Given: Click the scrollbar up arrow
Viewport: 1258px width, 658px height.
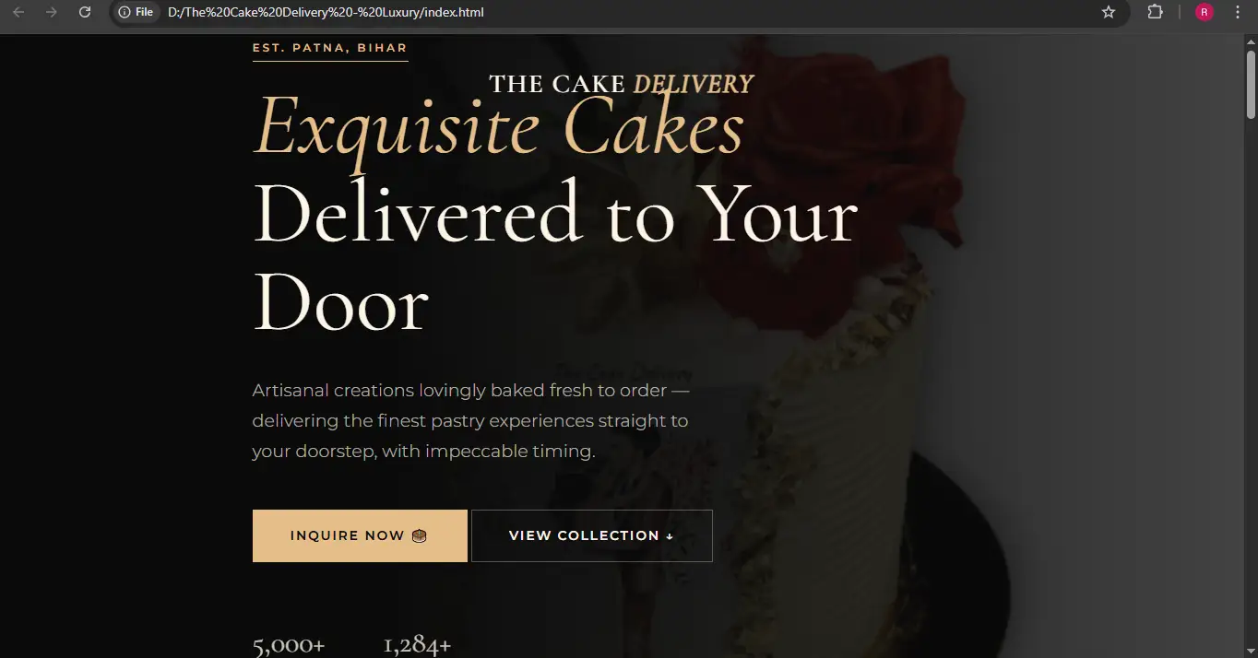Looking at the screenshot, I should (1252, 41).
